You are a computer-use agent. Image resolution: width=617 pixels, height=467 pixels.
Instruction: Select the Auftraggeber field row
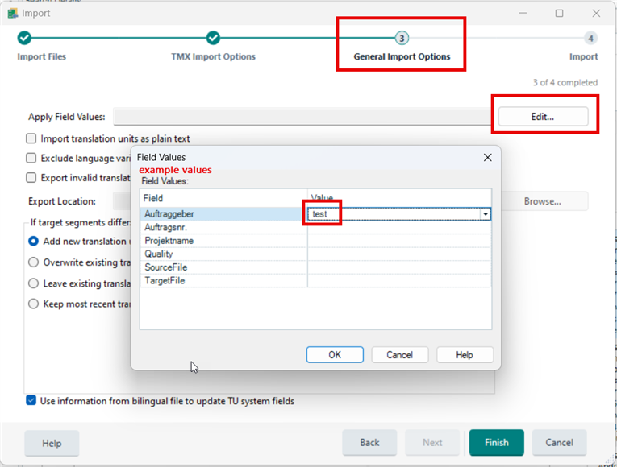click(223, 214)
